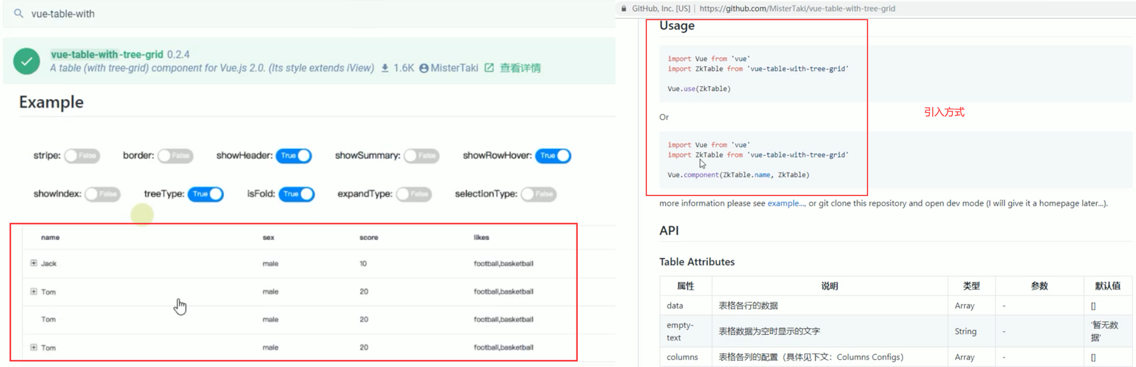Enable the expandType switch

click(x=414, y=194)
